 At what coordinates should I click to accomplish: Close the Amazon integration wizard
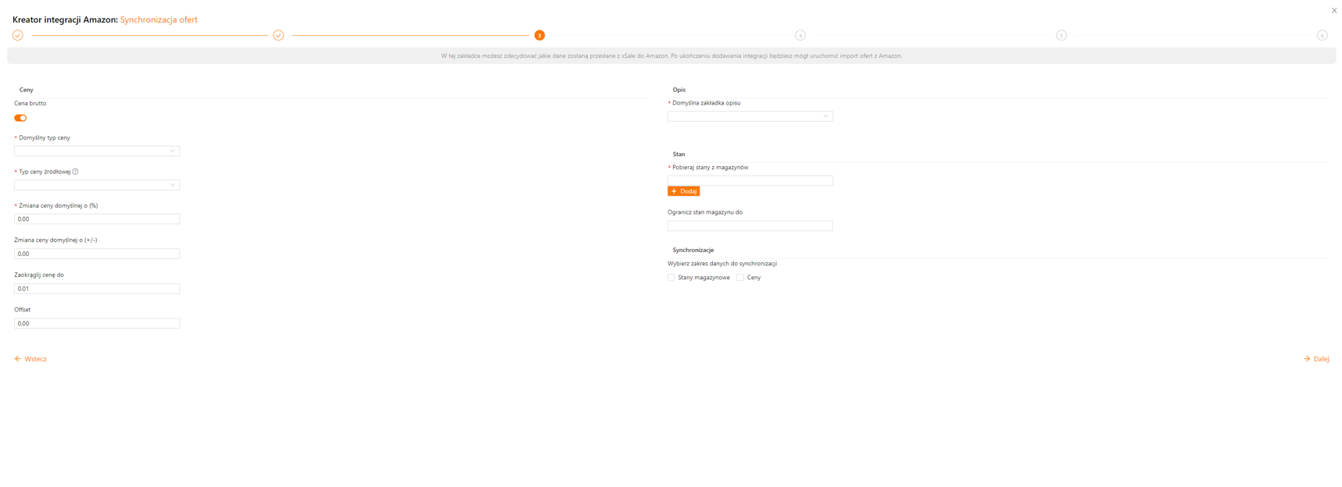point(1333,10)
